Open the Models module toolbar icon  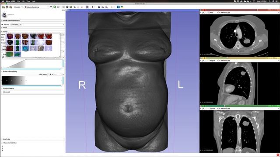point(71,7)
